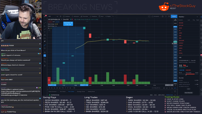Screen dimensions: 202x114
Task: Open Pine Editor more options ellipsis
Action: pyautogui.click(x=175, y=95)
